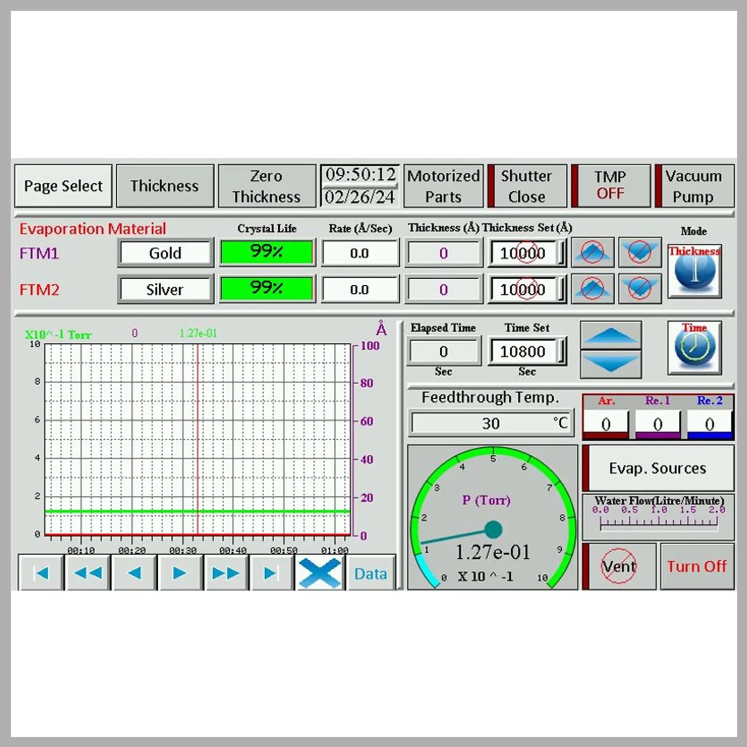Viewport: 747px width, 747px height.
Task: Click FTM1 rate value 0.0
Action: click(x=359, y=253)
